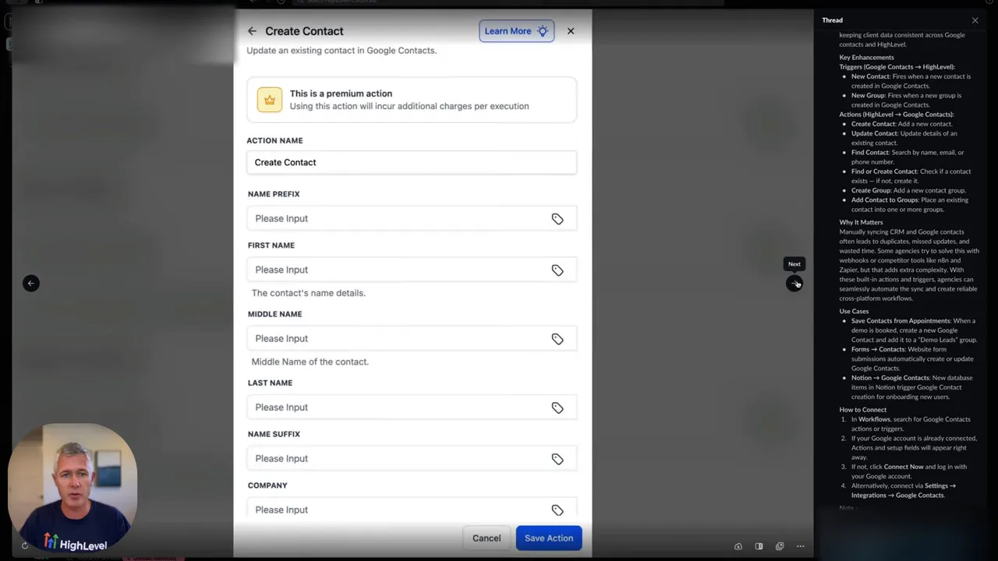Click the left navigation chevron on screen edge
This screenshot has height=561, width=998.
pos(30,283)
